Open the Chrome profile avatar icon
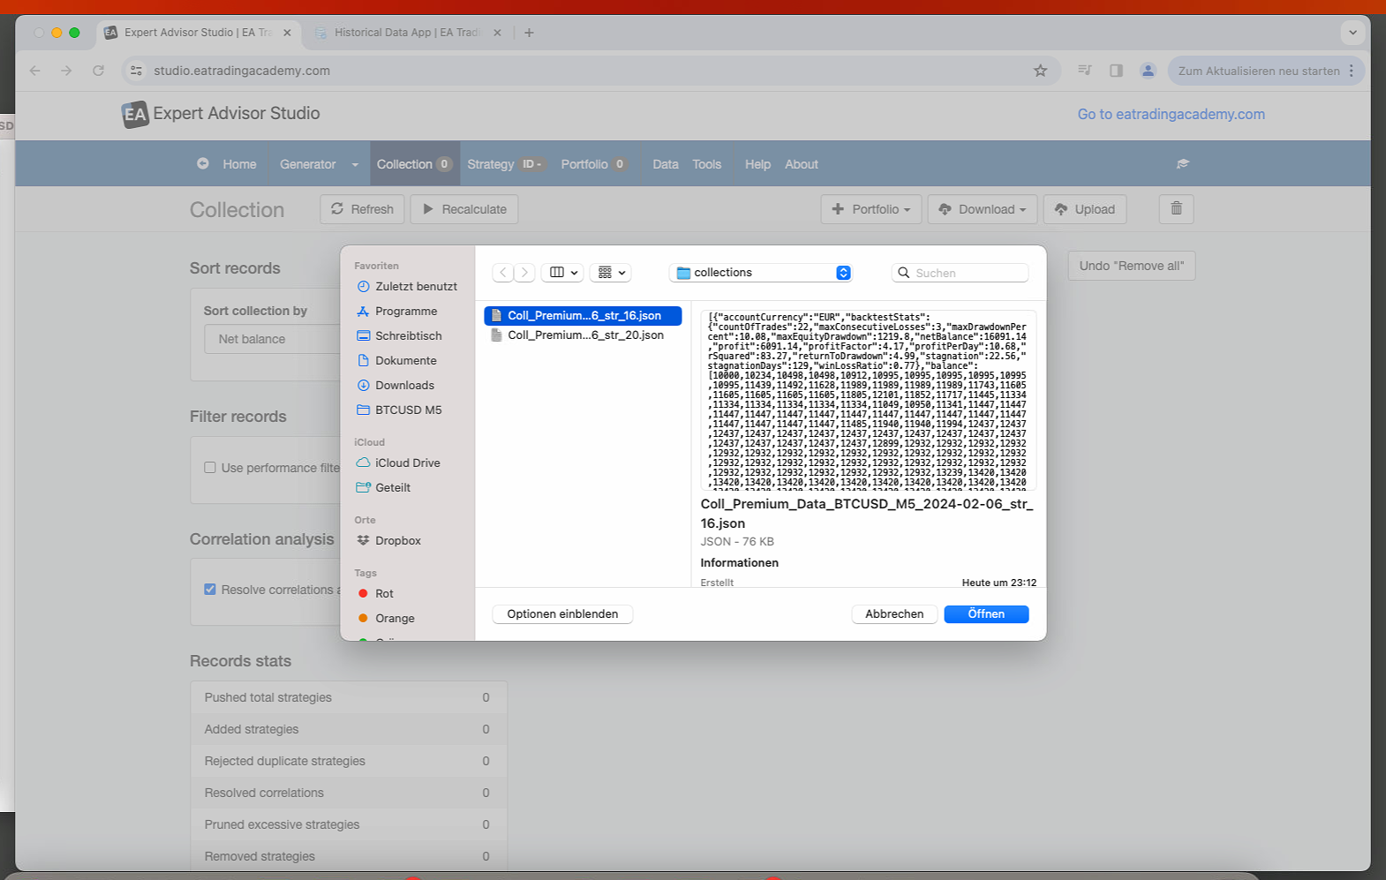The image size is (1386, 880). (1148, 71)
